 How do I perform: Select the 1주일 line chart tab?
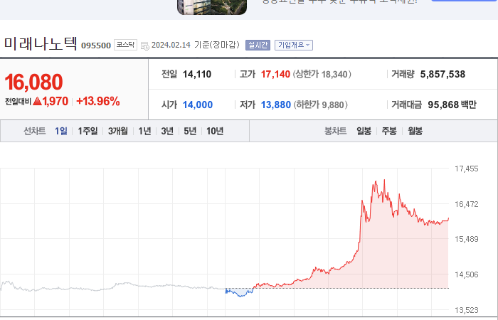click(x=88, y=131)
